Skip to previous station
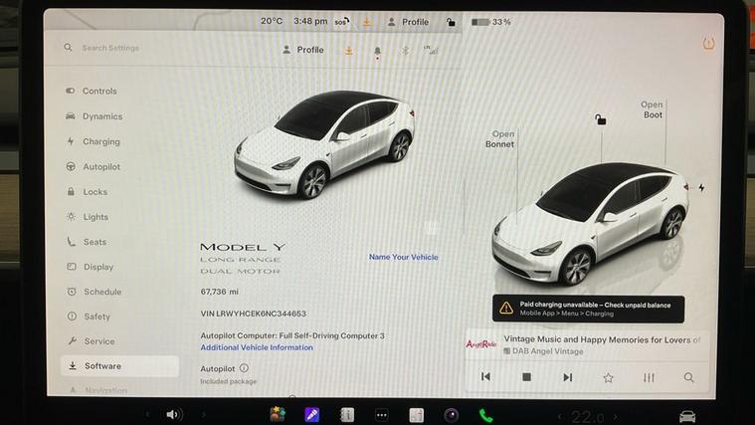This screenshot has height=425, width=755. pyautogui.click(x=485, y=377)
